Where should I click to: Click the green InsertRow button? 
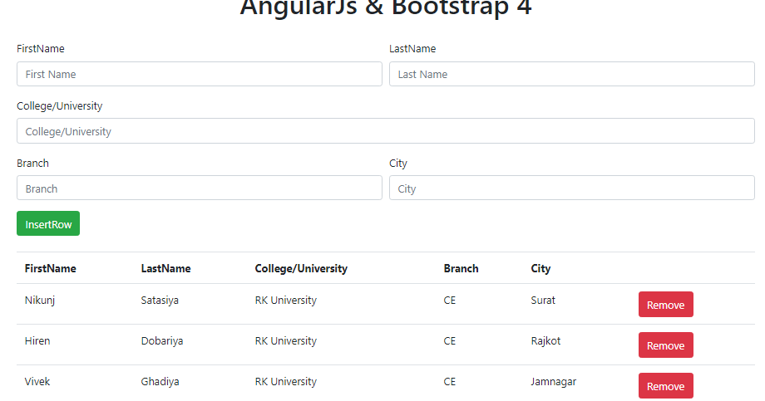pos(48,223)
